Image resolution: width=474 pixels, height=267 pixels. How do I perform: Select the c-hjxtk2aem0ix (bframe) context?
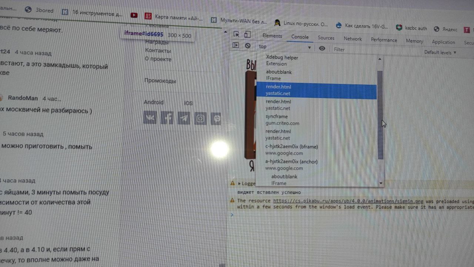317,150
